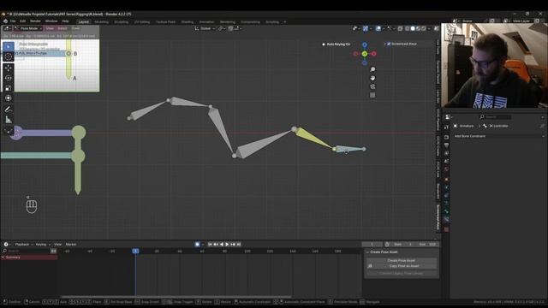
Task: Toggle snapping magnet in viewport header
Action: [230, 28]
